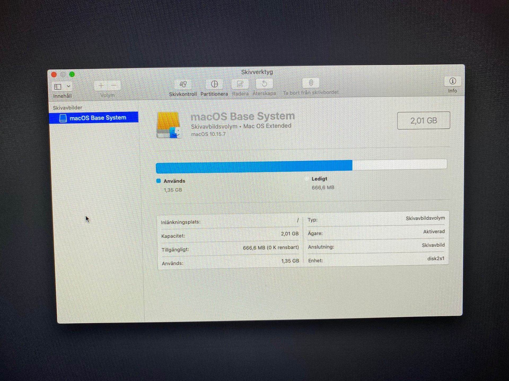Click the remove volume minus button
Image resolution: width=509 pixels, height=381 pixels.
(114, 85)
